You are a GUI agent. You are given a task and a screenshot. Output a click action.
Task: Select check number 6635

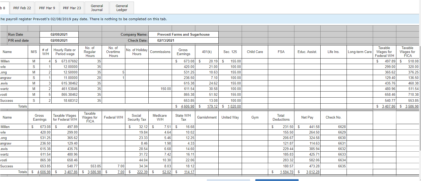pyautogui.click(x=333, y=166)
